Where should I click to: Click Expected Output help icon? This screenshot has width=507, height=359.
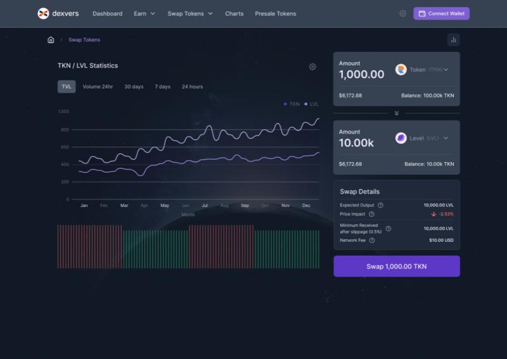[x=380, y=205]
